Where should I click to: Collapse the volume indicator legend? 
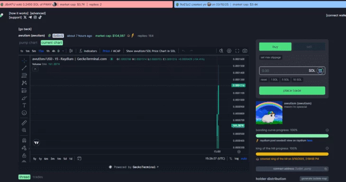coord(35,69)
